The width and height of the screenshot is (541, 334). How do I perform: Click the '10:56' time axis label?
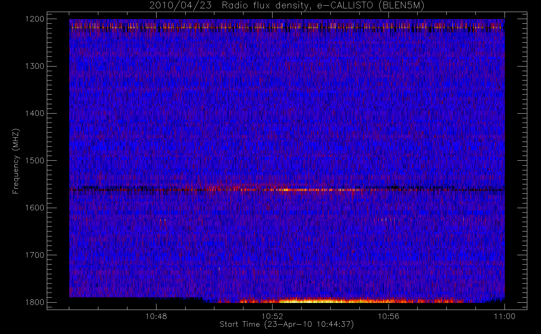pyautogui.click(x=388, y=316)
